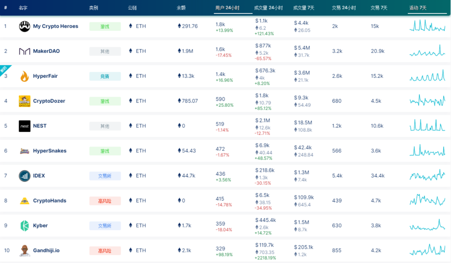Sort by 成交量 24小时 column header
The width and height of the screenshot is (451, 263).
tap(268, 8)
